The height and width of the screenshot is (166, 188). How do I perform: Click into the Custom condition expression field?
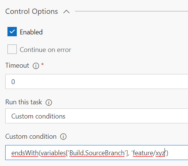point(97,153)
